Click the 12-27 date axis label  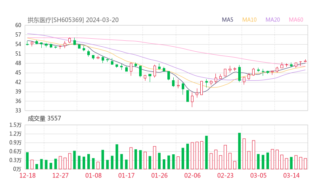pyautogui.click(x=60, y=175)
